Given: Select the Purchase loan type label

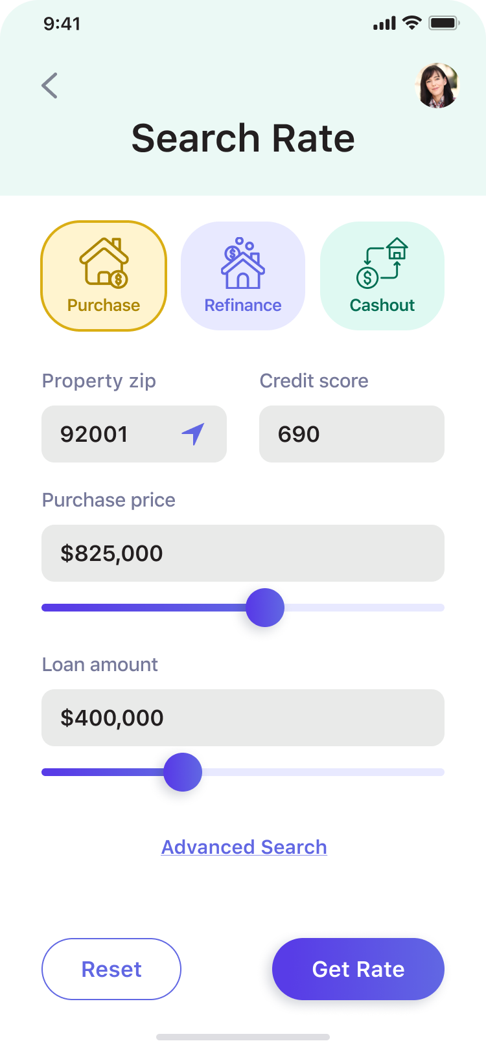Looking at the screenshot, I should click(x=104, y=305).
